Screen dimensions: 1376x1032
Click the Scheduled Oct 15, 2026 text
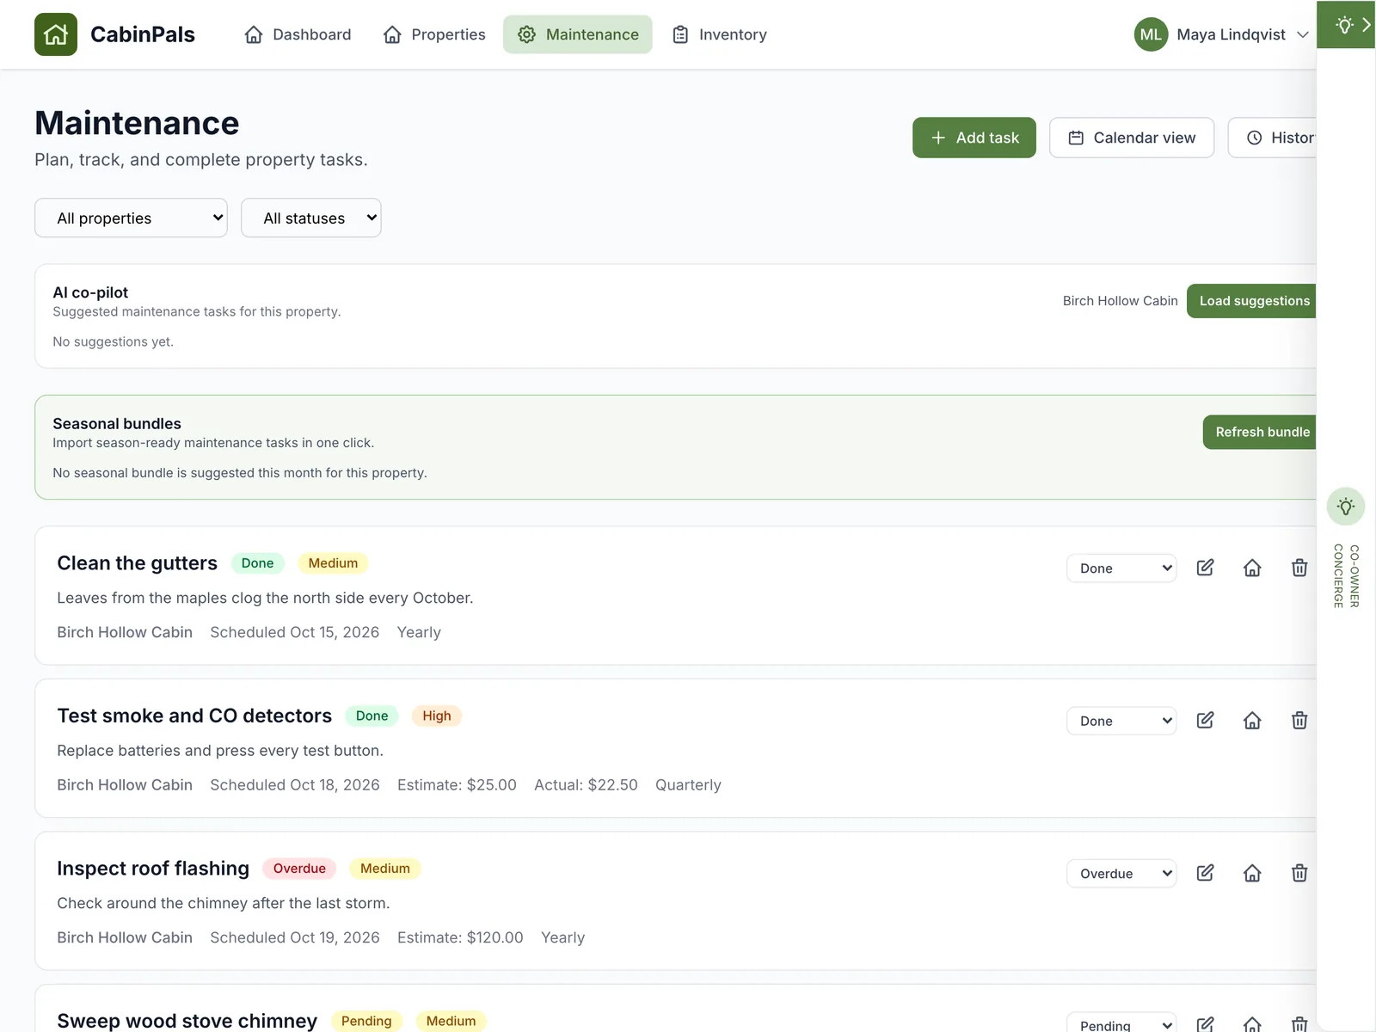click(x=295, y=632)
